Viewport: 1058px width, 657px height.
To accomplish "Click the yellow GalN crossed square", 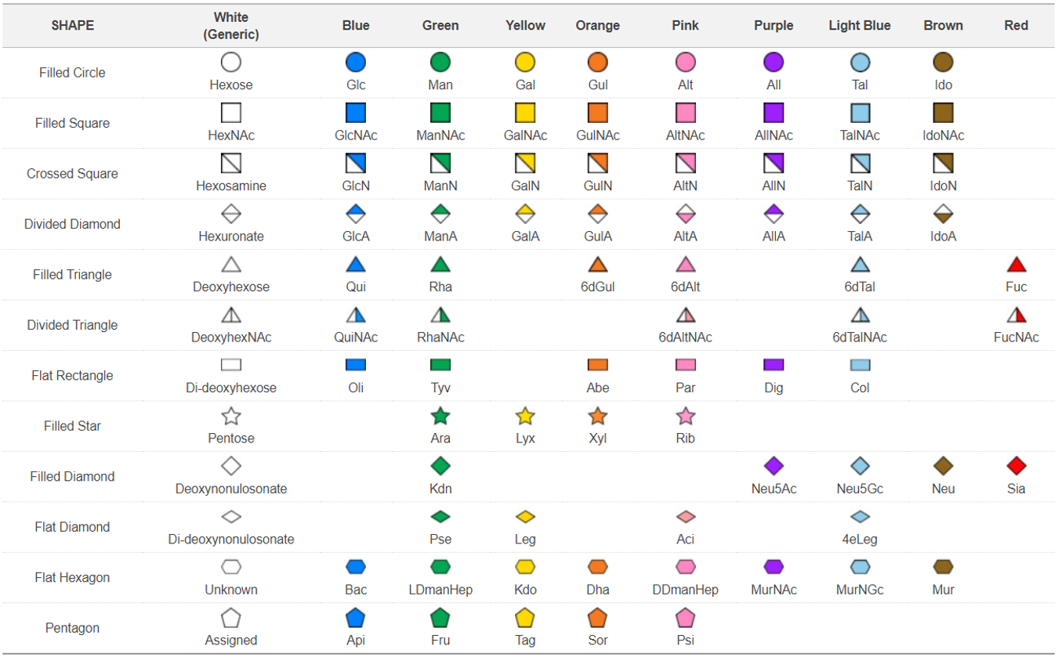I will point(525,164).
